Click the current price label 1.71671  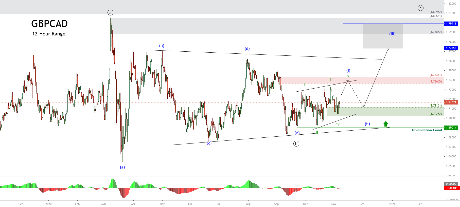451,102
